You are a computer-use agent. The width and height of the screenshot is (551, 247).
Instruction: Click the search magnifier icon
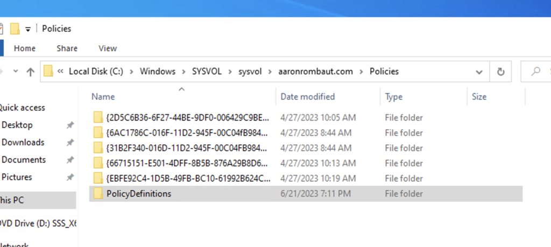536,72
